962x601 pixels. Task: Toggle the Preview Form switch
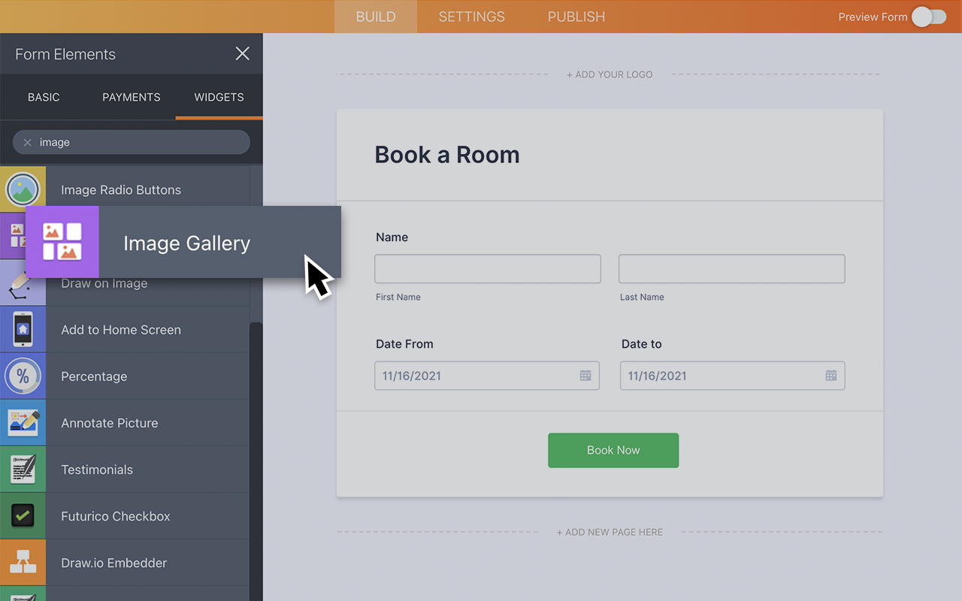(x=929, y=17)
